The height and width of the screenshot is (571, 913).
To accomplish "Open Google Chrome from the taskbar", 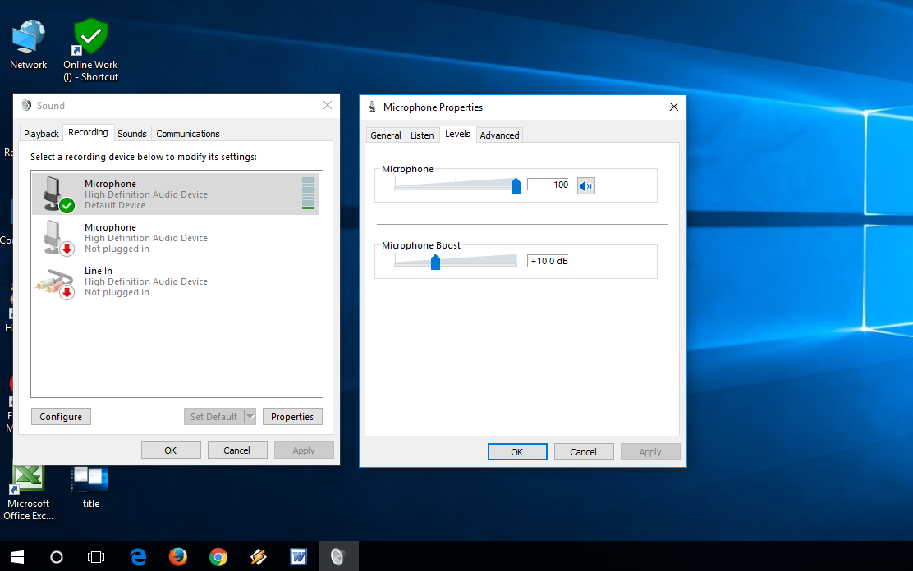I will 218,556.
